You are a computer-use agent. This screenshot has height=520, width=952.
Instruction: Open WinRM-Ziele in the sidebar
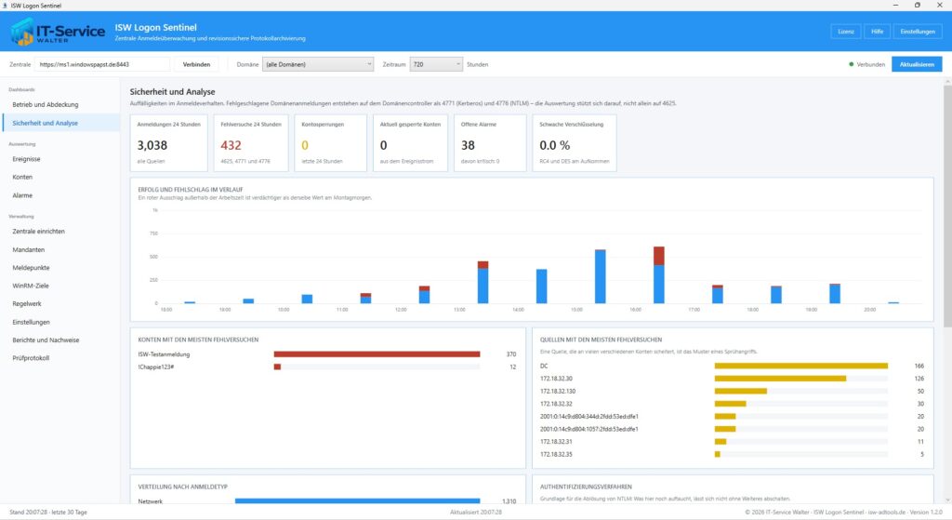click(x=60, y=286)
